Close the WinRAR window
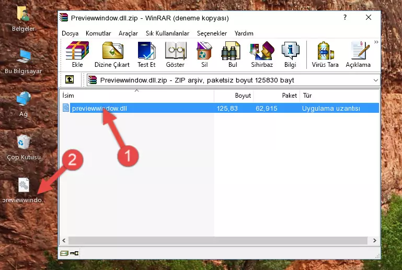 pyautogui.click(x=369, y=17)
